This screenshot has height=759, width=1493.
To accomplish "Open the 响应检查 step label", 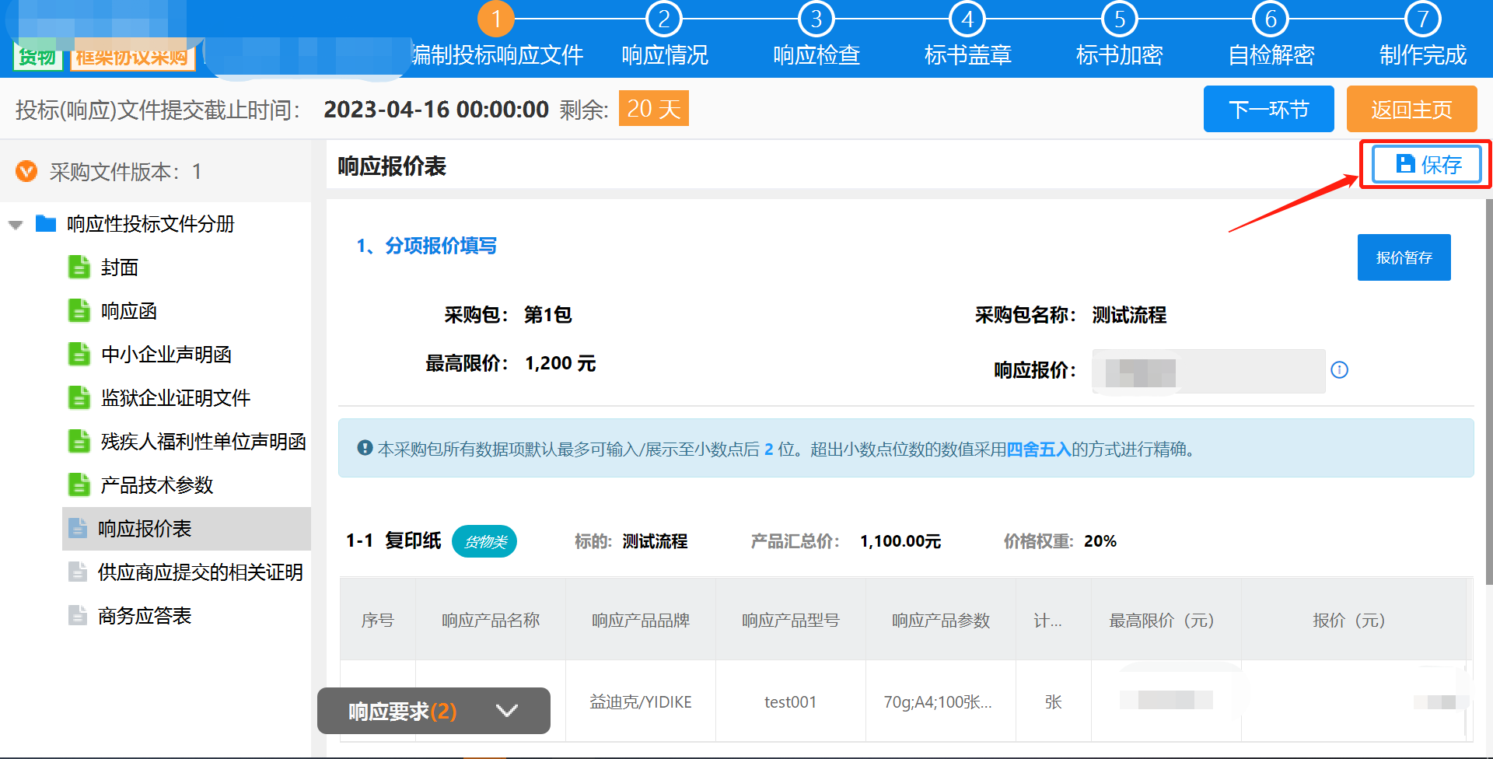I will pos(816,55).
